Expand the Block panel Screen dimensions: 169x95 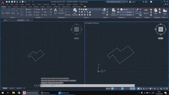tap(106, 17)
